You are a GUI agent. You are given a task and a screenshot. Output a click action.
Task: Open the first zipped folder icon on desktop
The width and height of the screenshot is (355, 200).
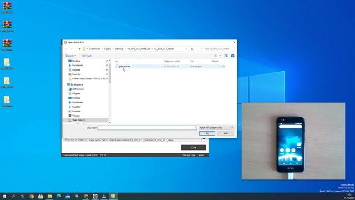7,63
